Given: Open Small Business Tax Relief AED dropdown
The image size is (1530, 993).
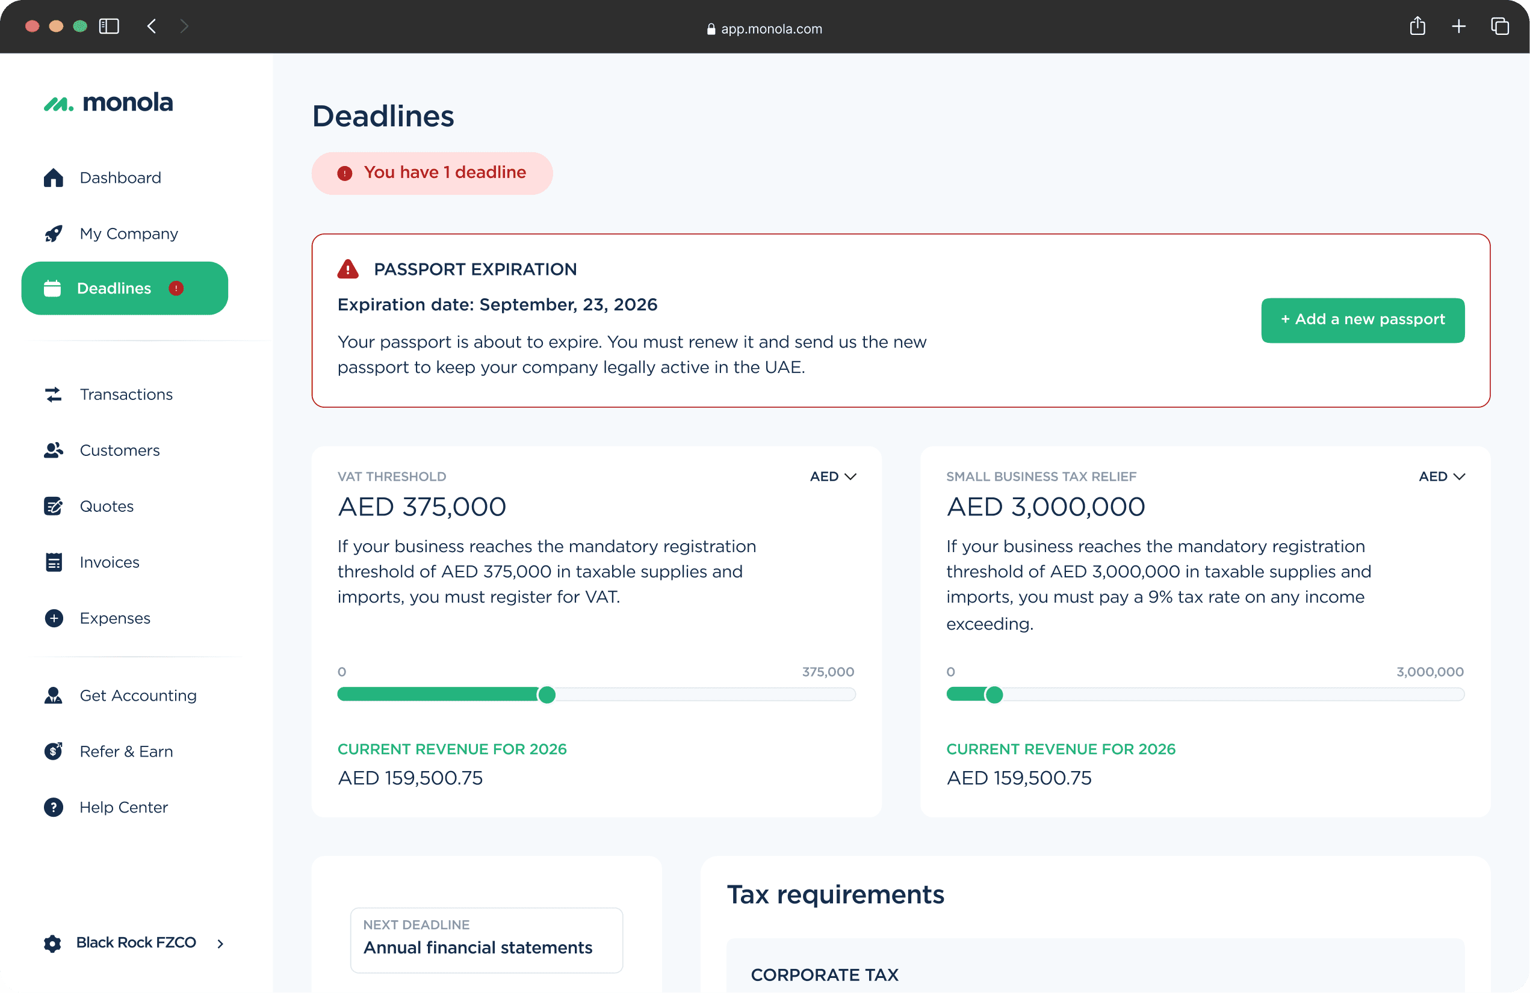Looking at the screenshot, I should tap(1442, 476).
